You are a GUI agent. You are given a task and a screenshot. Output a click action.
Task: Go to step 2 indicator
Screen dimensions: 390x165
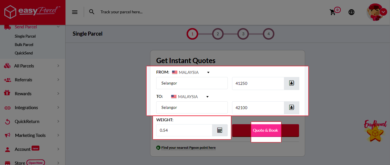tap(218, 34)
